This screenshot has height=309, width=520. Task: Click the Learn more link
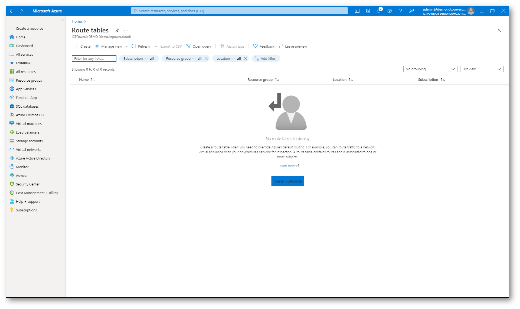pyautogui.click(x=289, y=166)
